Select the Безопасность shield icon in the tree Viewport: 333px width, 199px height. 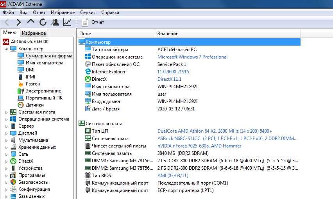13,182
